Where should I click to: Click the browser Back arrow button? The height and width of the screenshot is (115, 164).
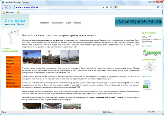click(4, 7)
